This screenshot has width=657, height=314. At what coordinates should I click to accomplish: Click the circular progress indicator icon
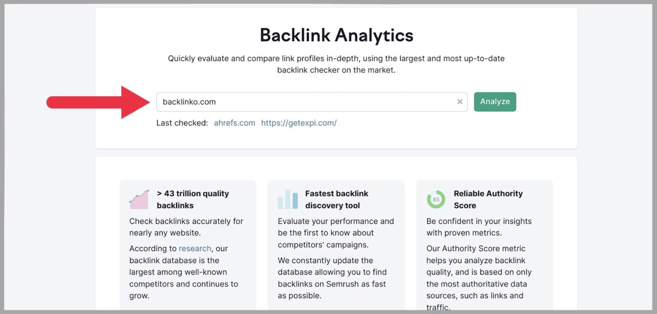click(436, 199)
